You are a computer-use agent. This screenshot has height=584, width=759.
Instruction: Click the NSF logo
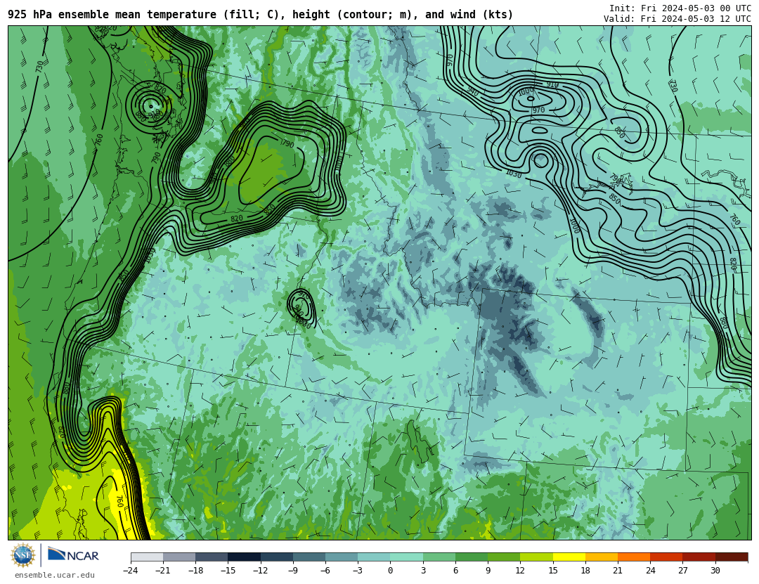(23, 555)
